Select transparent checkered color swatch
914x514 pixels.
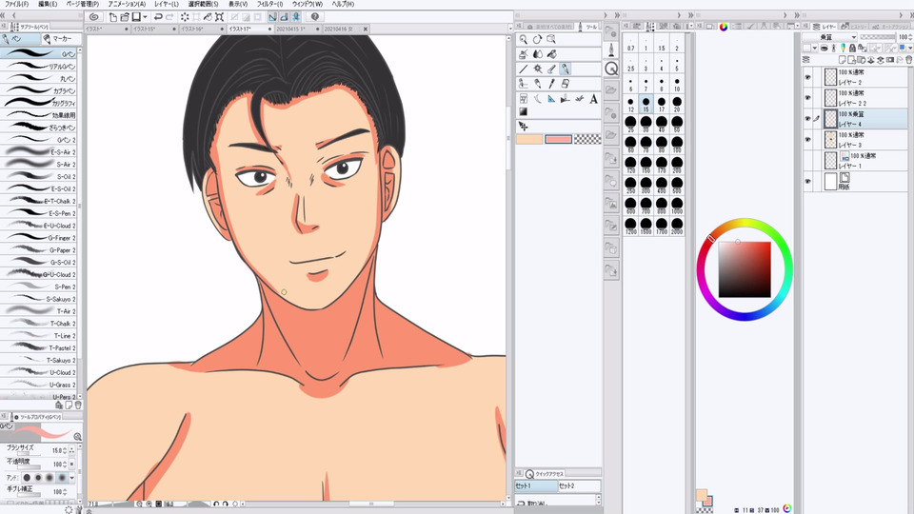click(x=587, y=139)
